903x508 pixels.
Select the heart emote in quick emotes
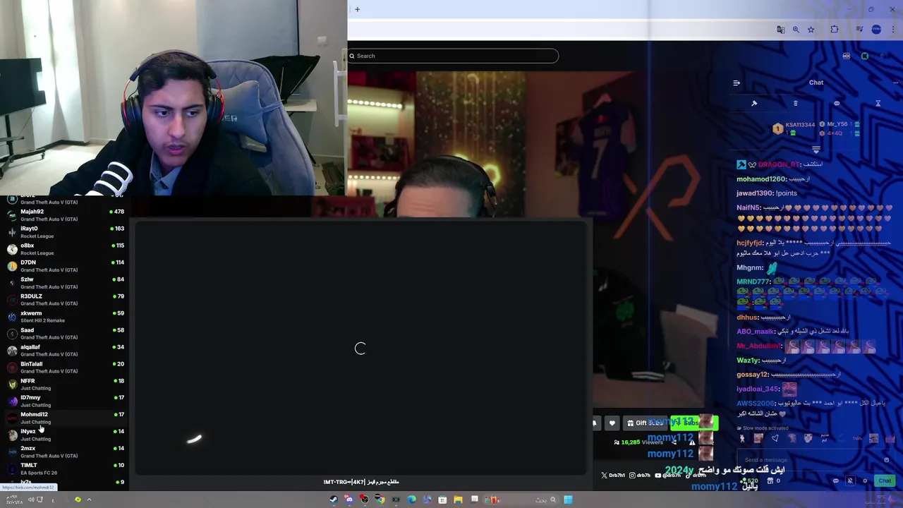[x=775, y=438]
